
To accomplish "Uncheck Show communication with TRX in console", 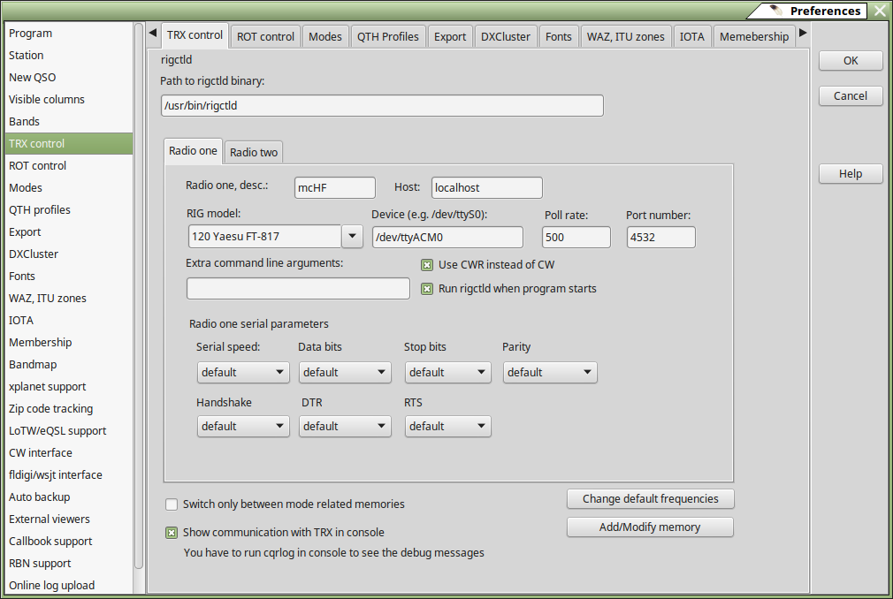I will tap(172, 533).
